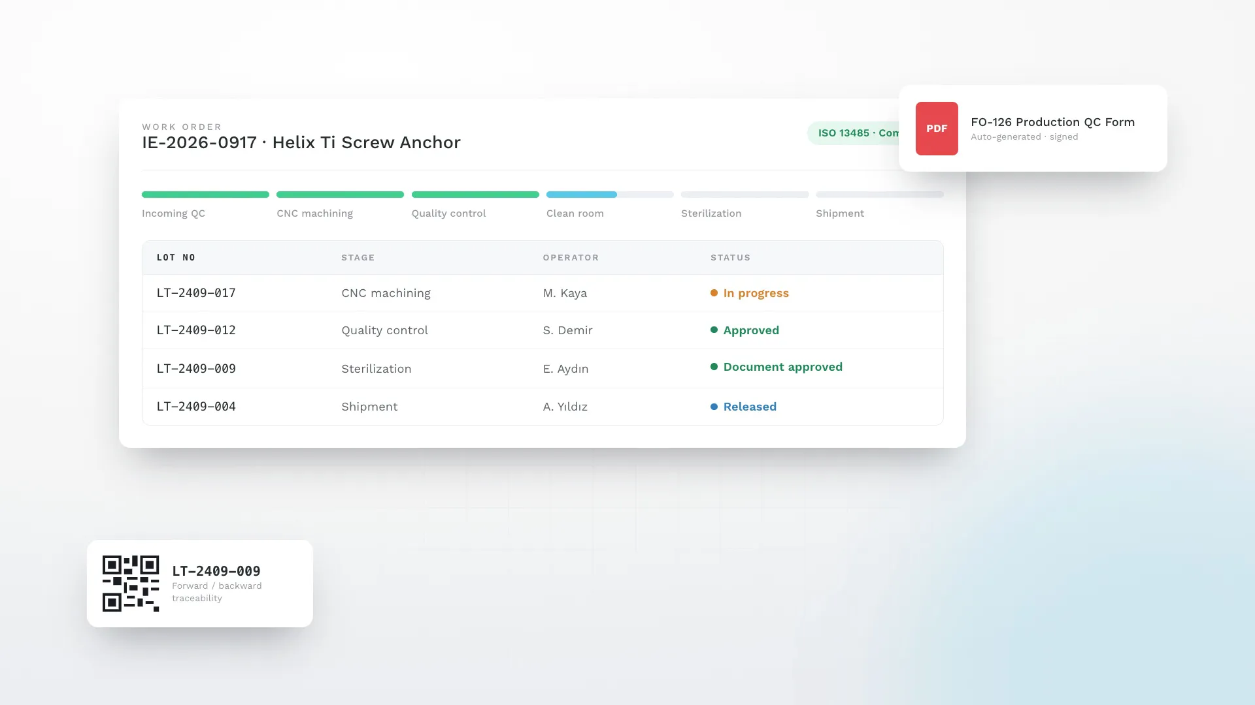Click the Forward / backward traceability caption

(217, 592)
